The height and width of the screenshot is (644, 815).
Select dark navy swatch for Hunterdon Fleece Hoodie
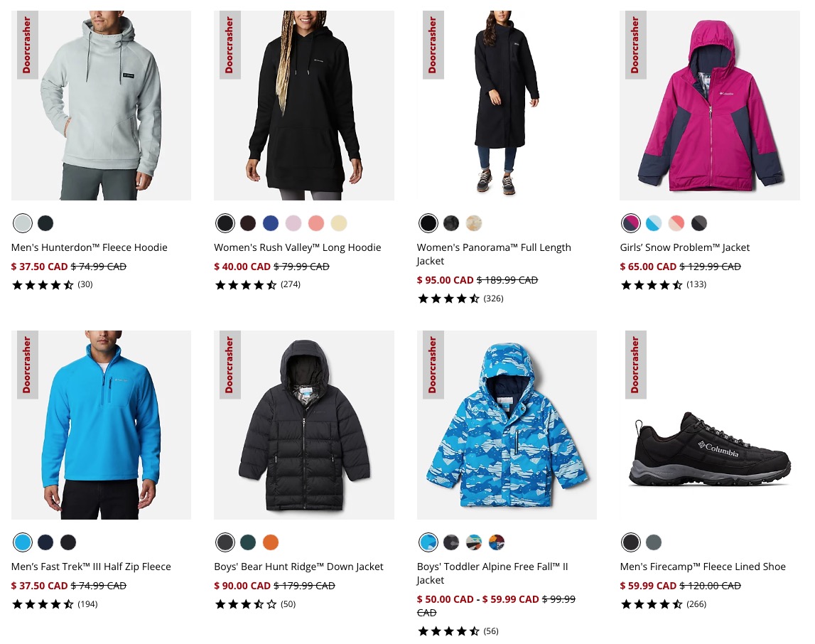click(45, 223)
